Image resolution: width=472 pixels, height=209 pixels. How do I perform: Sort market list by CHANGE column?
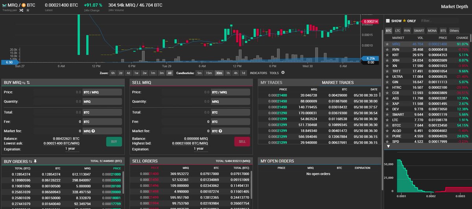point(462,38)
